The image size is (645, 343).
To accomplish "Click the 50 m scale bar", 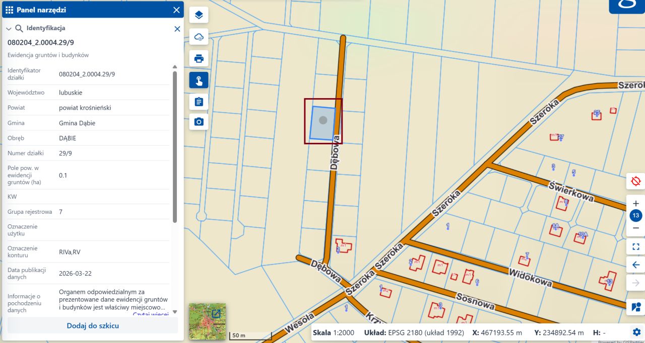I will [250, 335].
